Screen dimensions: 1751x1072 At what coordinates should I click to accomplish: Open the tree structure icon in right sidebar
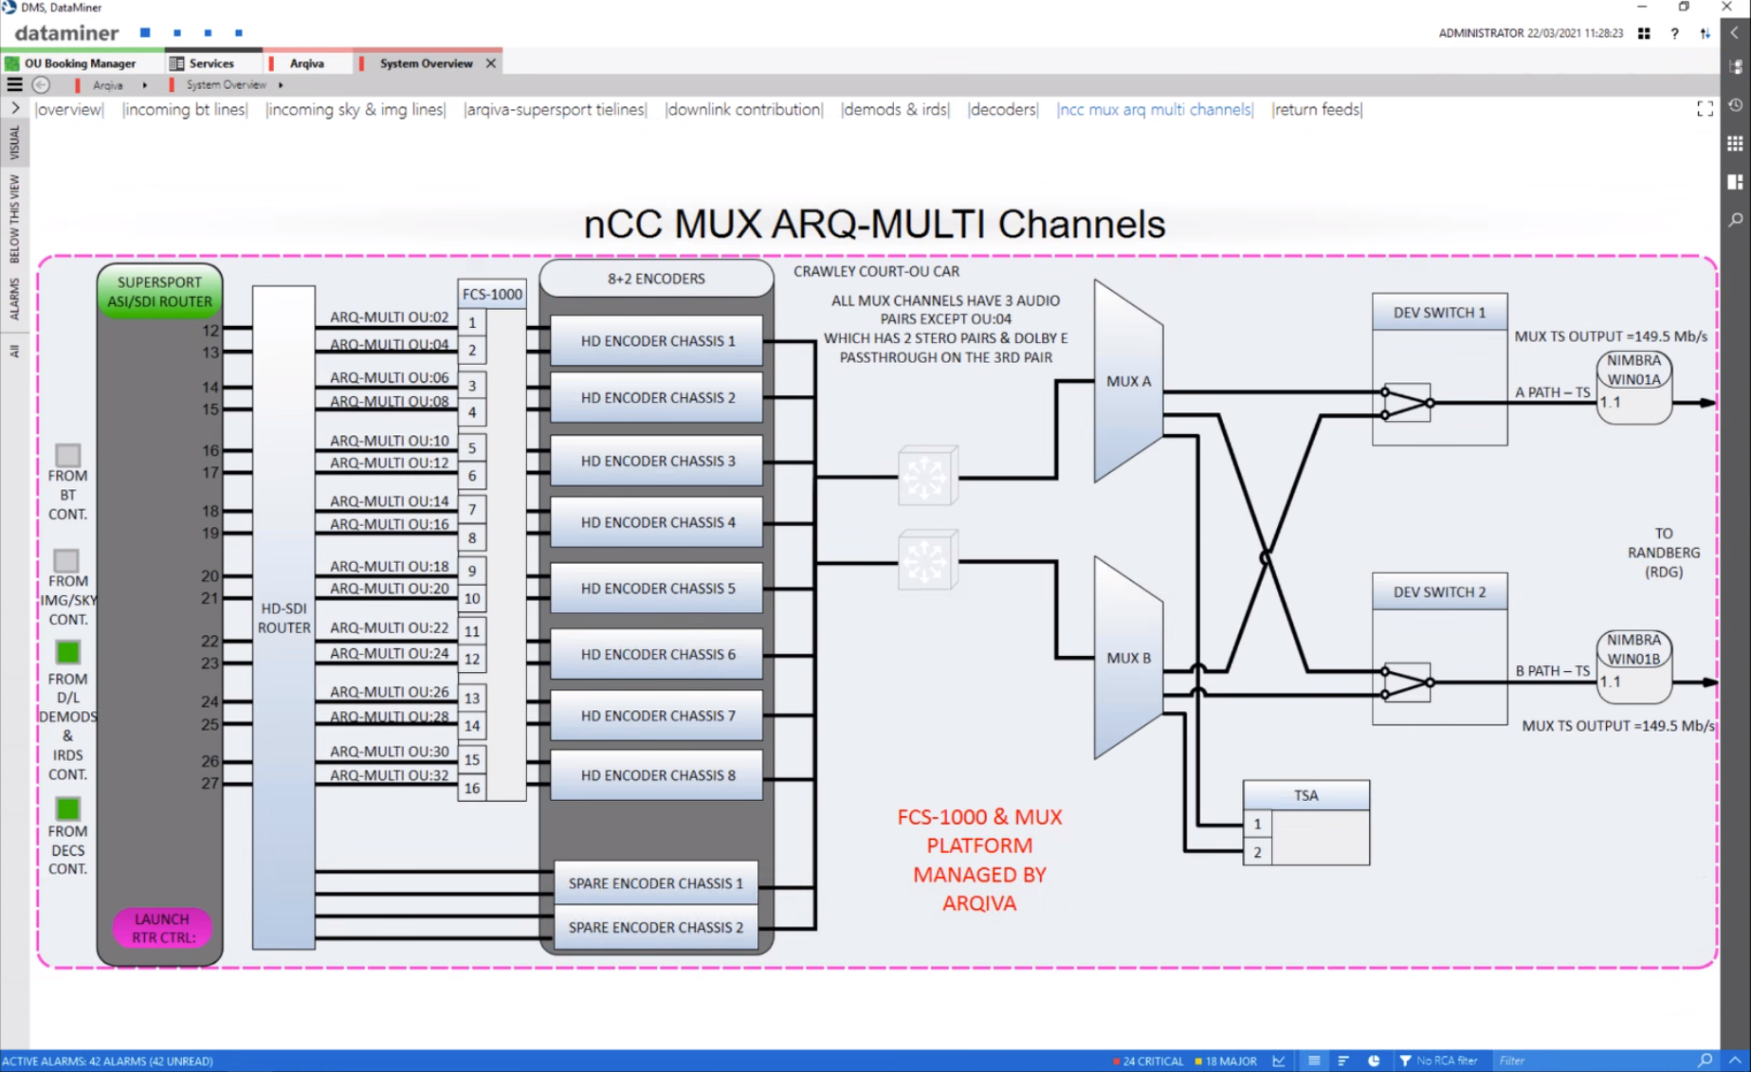[1736, 67]
